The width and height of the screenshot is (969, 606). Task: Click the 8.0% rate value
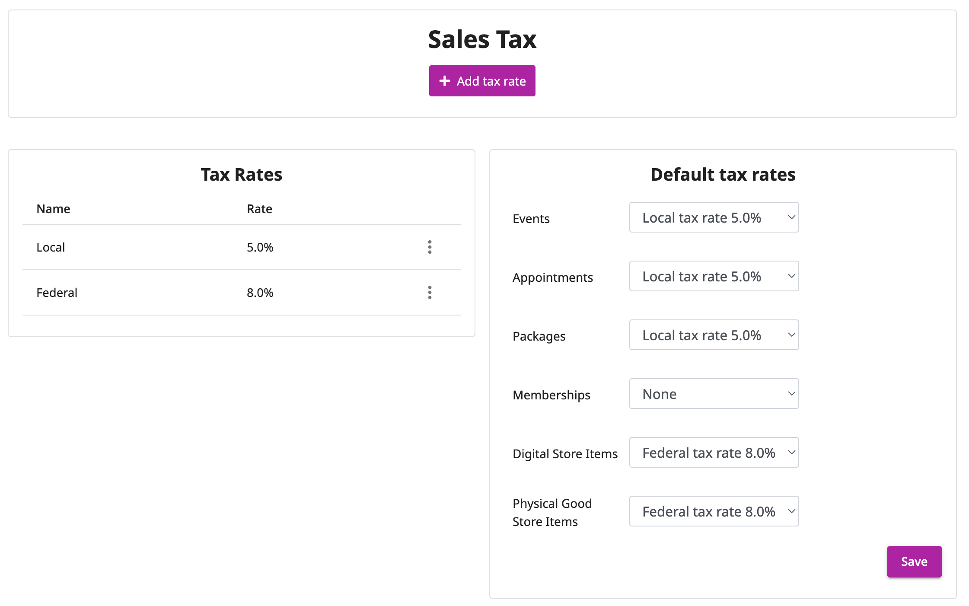pyautogui.click(x=260, y=293)
